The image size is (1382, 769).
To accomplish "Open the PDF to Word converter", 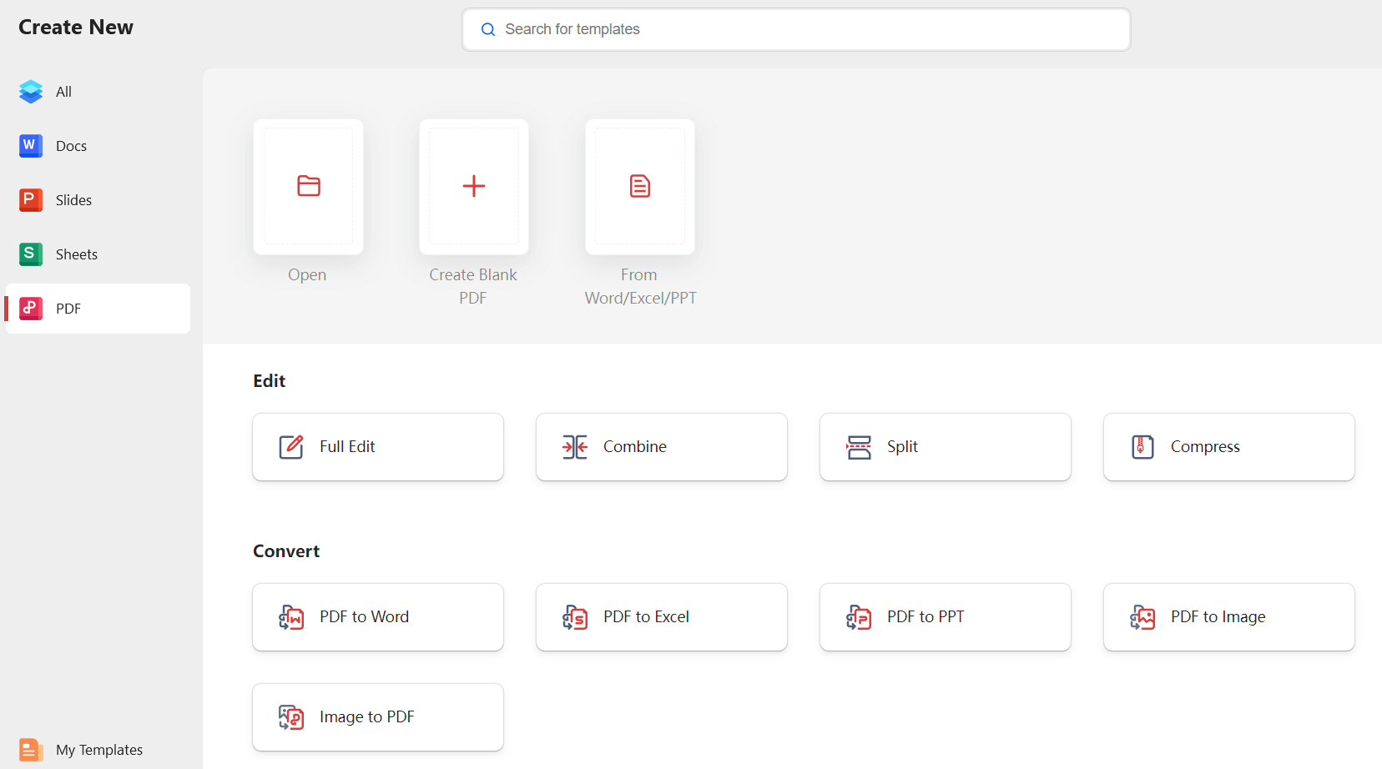I will tap(377, 617).
